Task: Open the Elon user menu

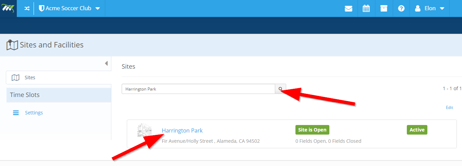Action: (x=429, y=8)
